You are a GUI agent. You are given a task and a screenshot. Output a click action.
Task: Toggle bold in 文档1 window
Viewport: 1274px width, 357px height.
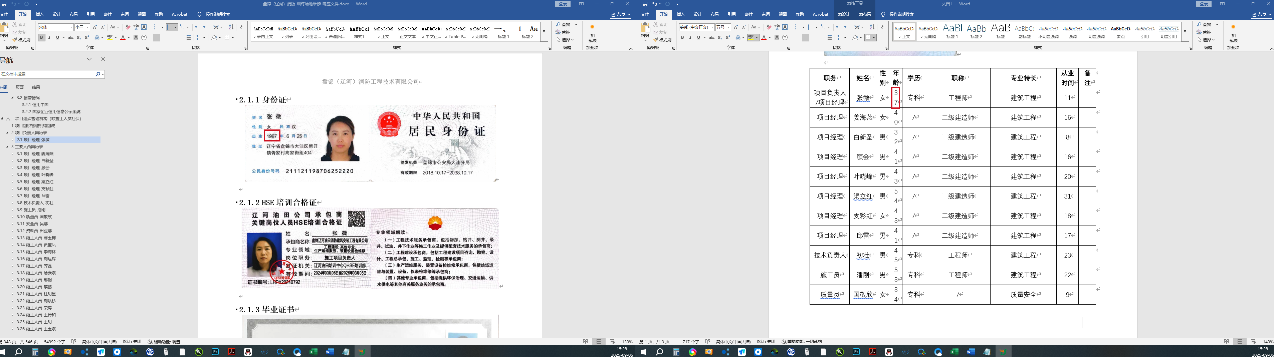682,38
